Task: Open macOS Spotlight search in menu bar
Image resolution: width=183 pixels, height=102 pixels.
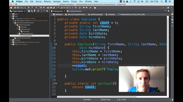Action: 162,1
